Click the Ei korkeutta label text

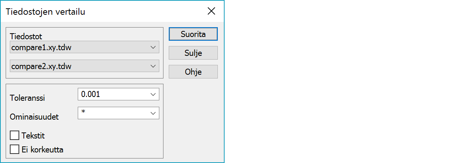pos(43,149)
